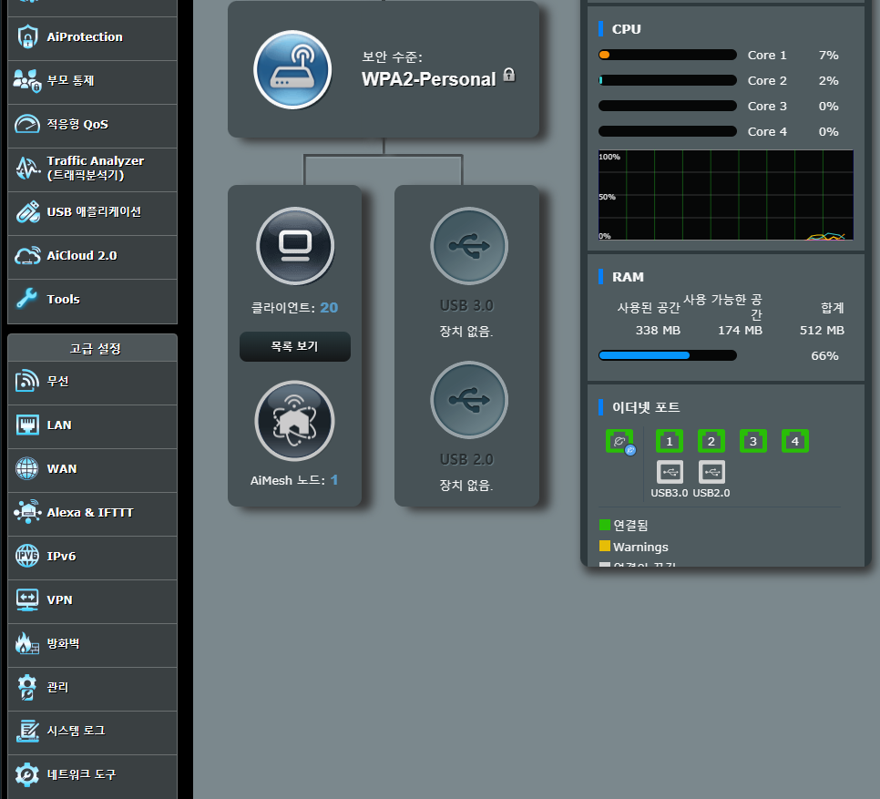
Task: Click the 338 MB used RAM value
Action: 658,331
